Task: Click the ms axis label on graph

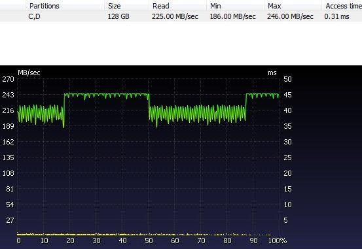Action: [x=272, y=73]
